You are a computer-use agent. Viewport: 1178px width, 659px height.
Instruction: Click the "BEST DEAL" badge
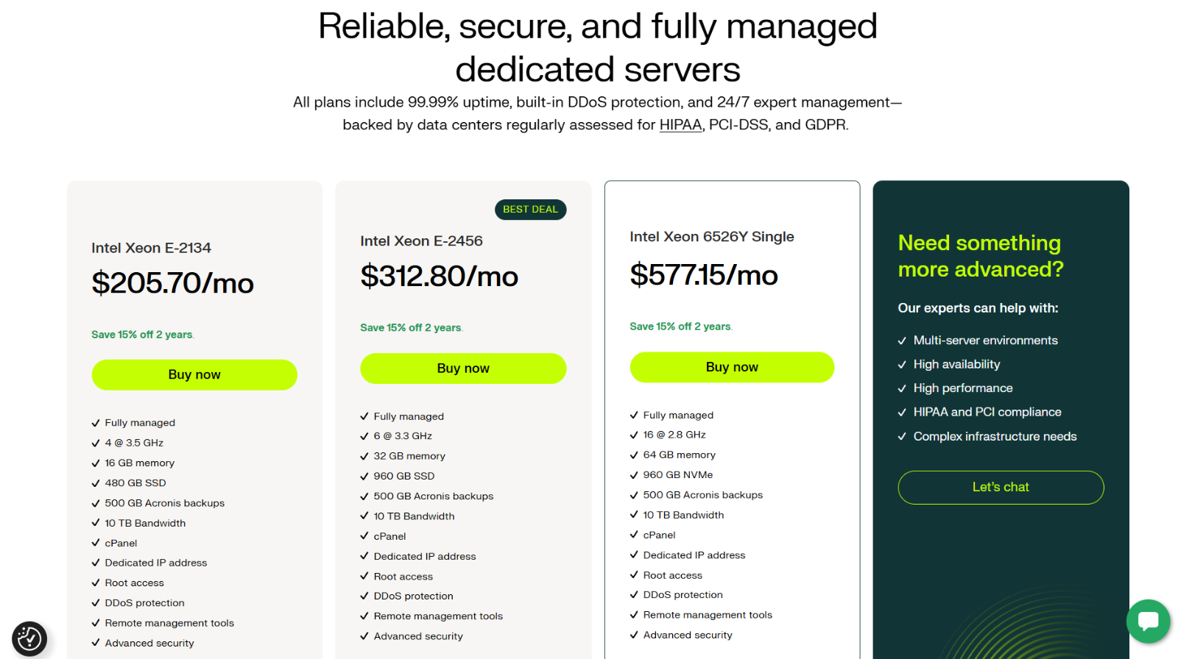pyautogui.click(x=530, y=210)
